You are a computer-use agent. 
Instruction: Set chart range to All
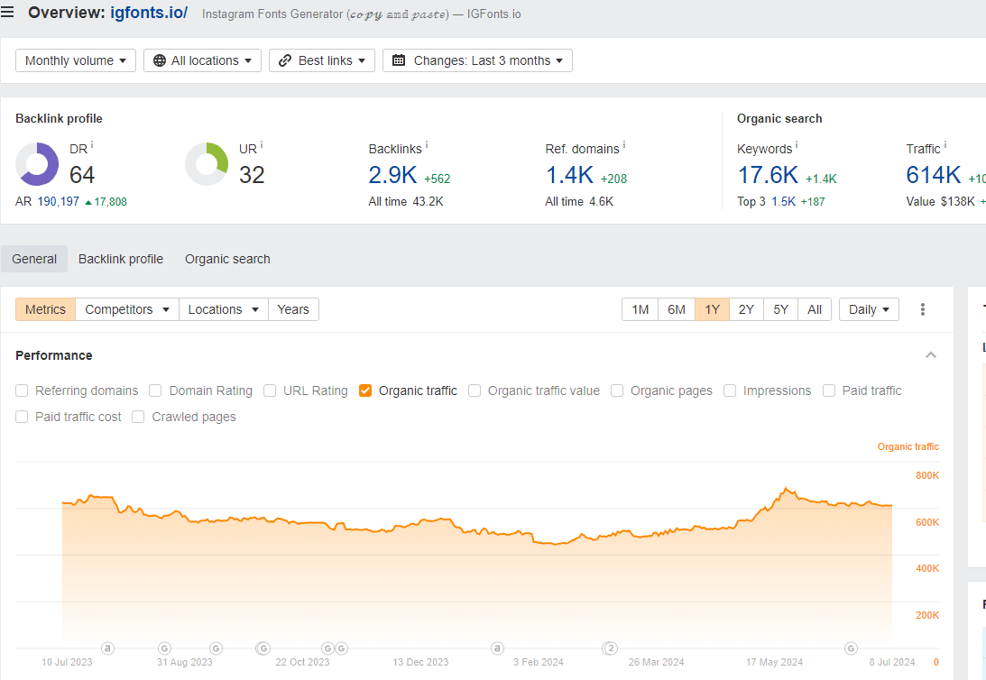tap(815, 309)
